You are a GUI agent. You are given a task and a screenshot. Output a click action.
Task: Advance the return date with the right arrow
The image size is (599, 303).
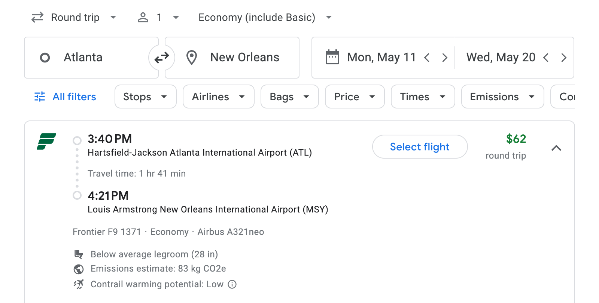[x=564, y=57]
